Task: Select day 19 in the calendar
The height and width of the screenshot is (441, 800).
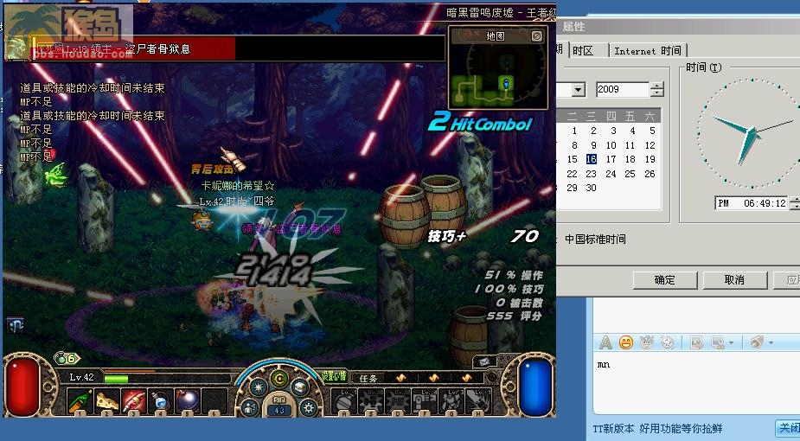Action: pyautogui.click(x=650, y=159)
